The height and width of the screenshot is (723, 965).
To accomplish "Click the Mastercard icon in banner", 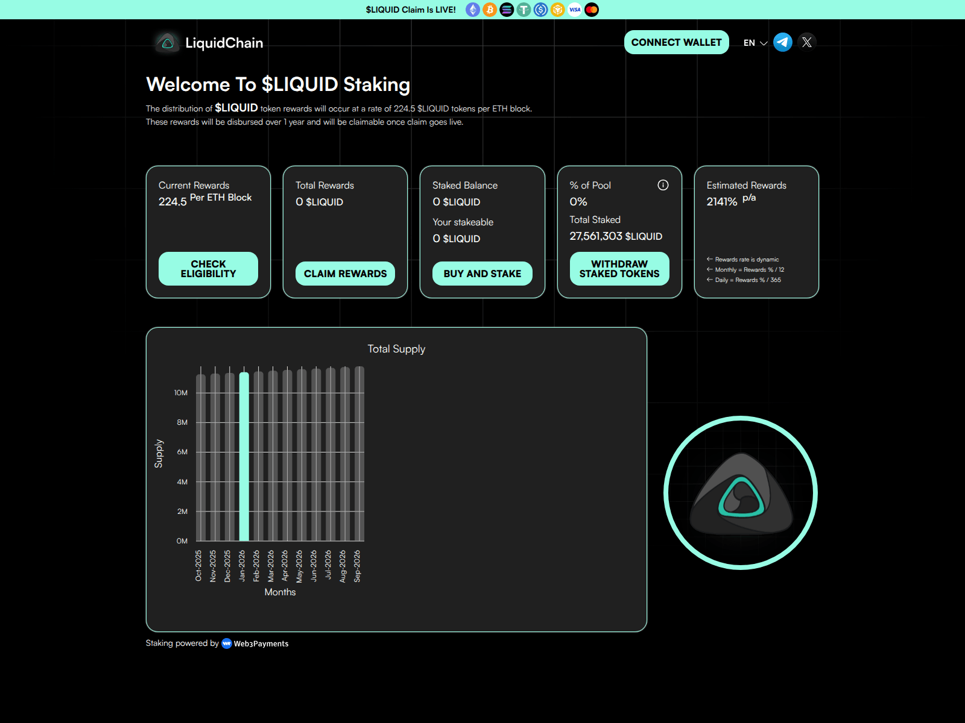I will click(x=592, y=10).
